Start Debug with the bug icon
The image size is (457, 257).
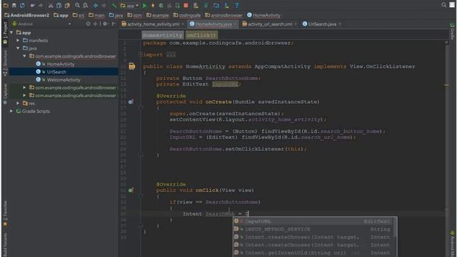(x=161, y=5)
